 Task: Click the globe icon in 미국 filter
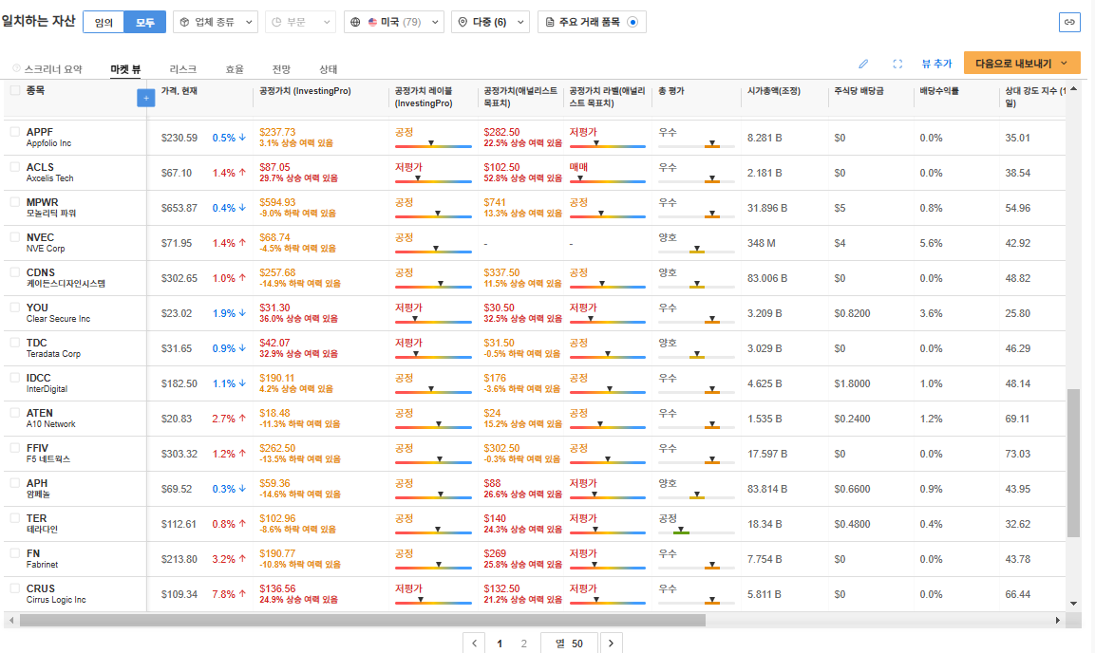pos(355,23)
